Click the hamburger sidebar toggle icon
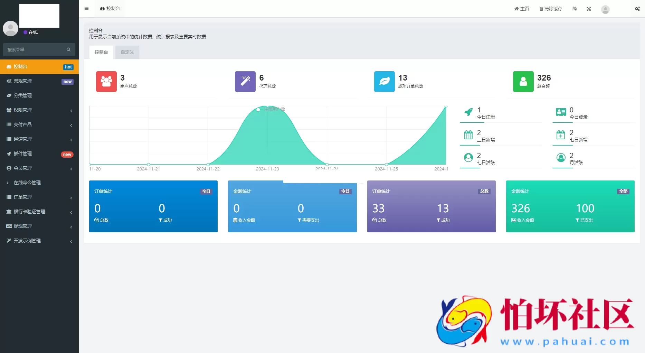The height and width of the screenshot is (353, 645). pos(86,9)
